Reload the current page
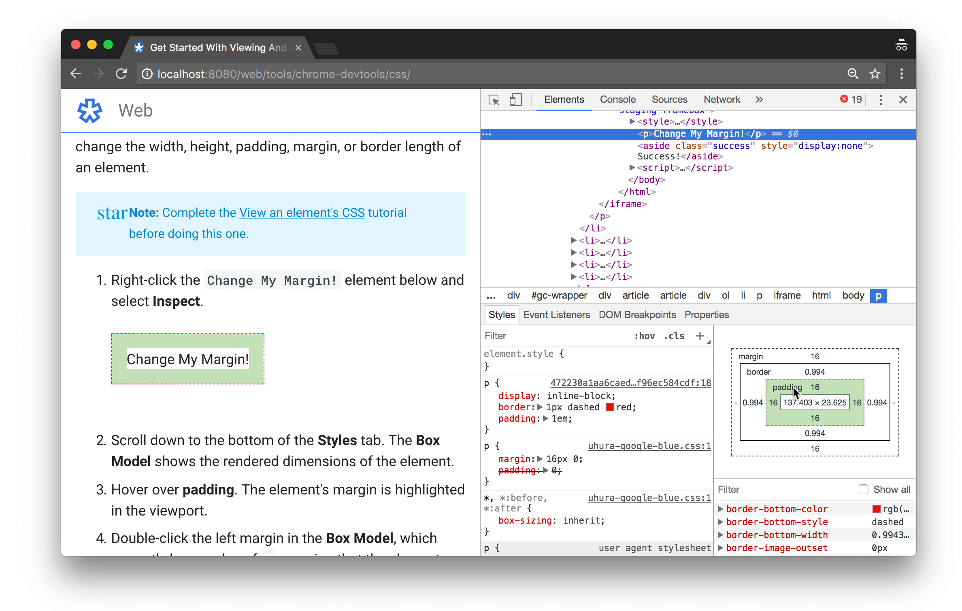Viewport: 962px width, 611px height. click(x=122, y=74)
